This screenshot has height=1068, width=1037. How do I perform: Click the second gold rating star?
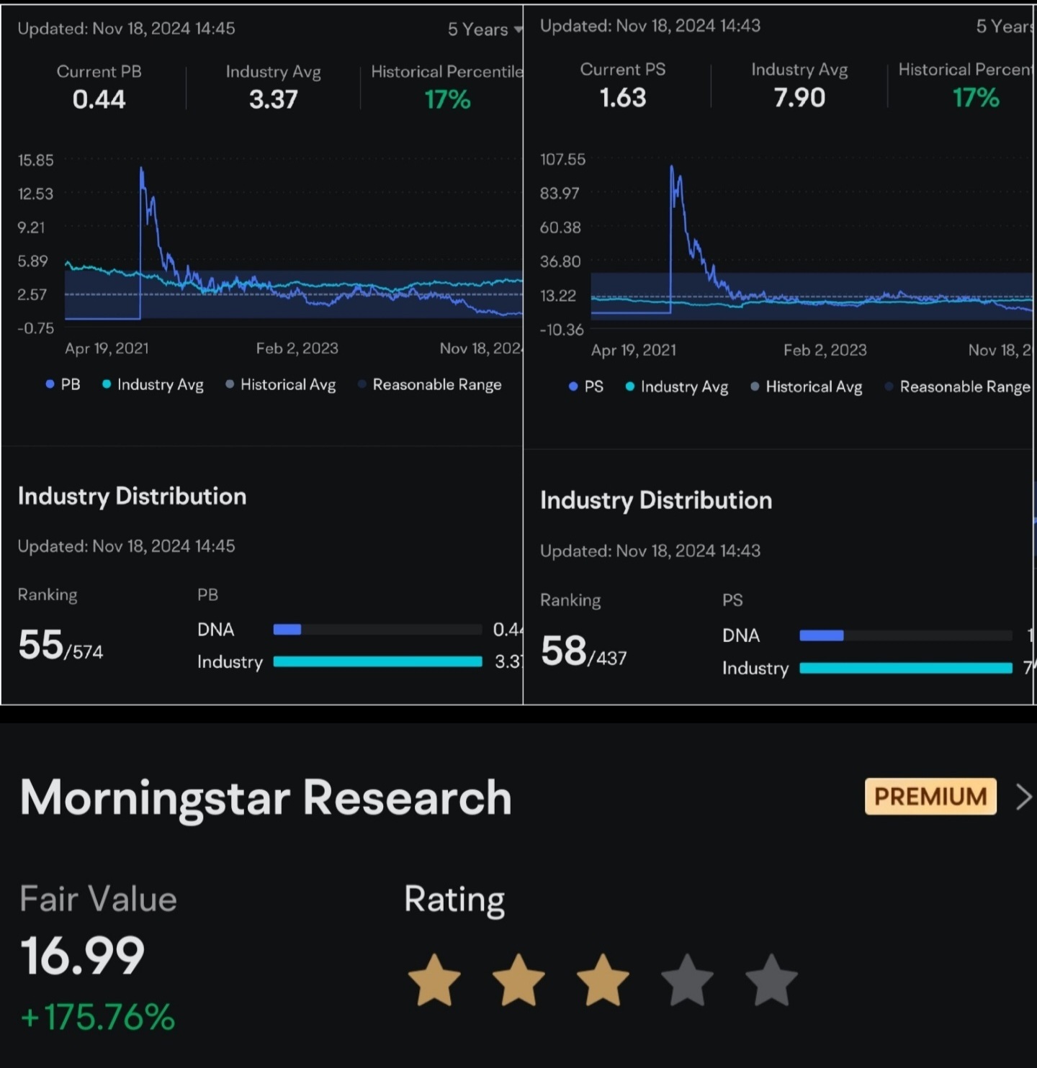click(518, 980)
